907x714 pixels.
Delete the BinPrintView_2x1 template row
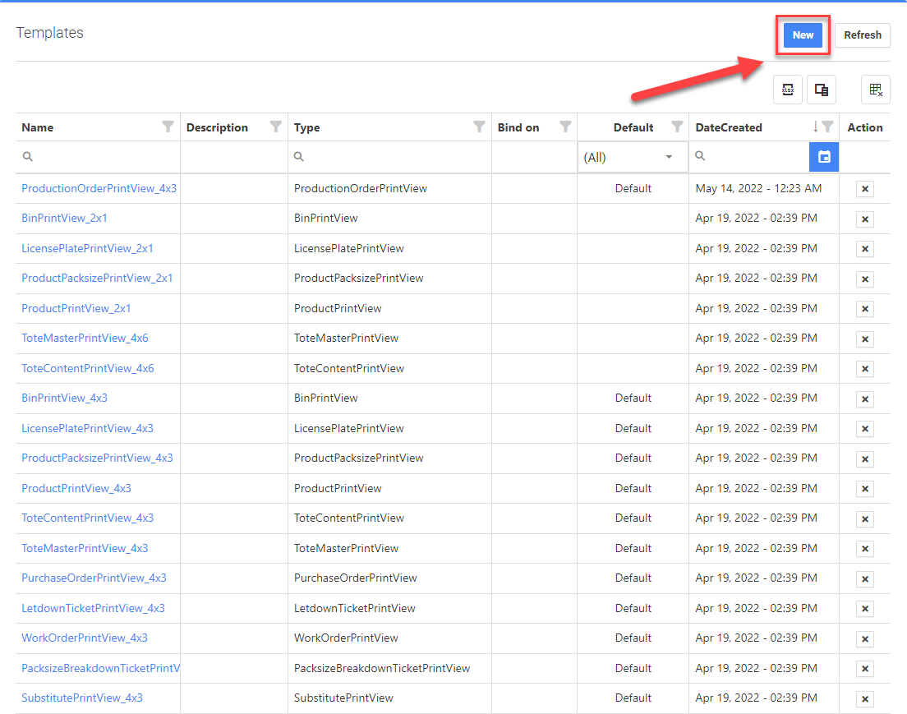864,219
